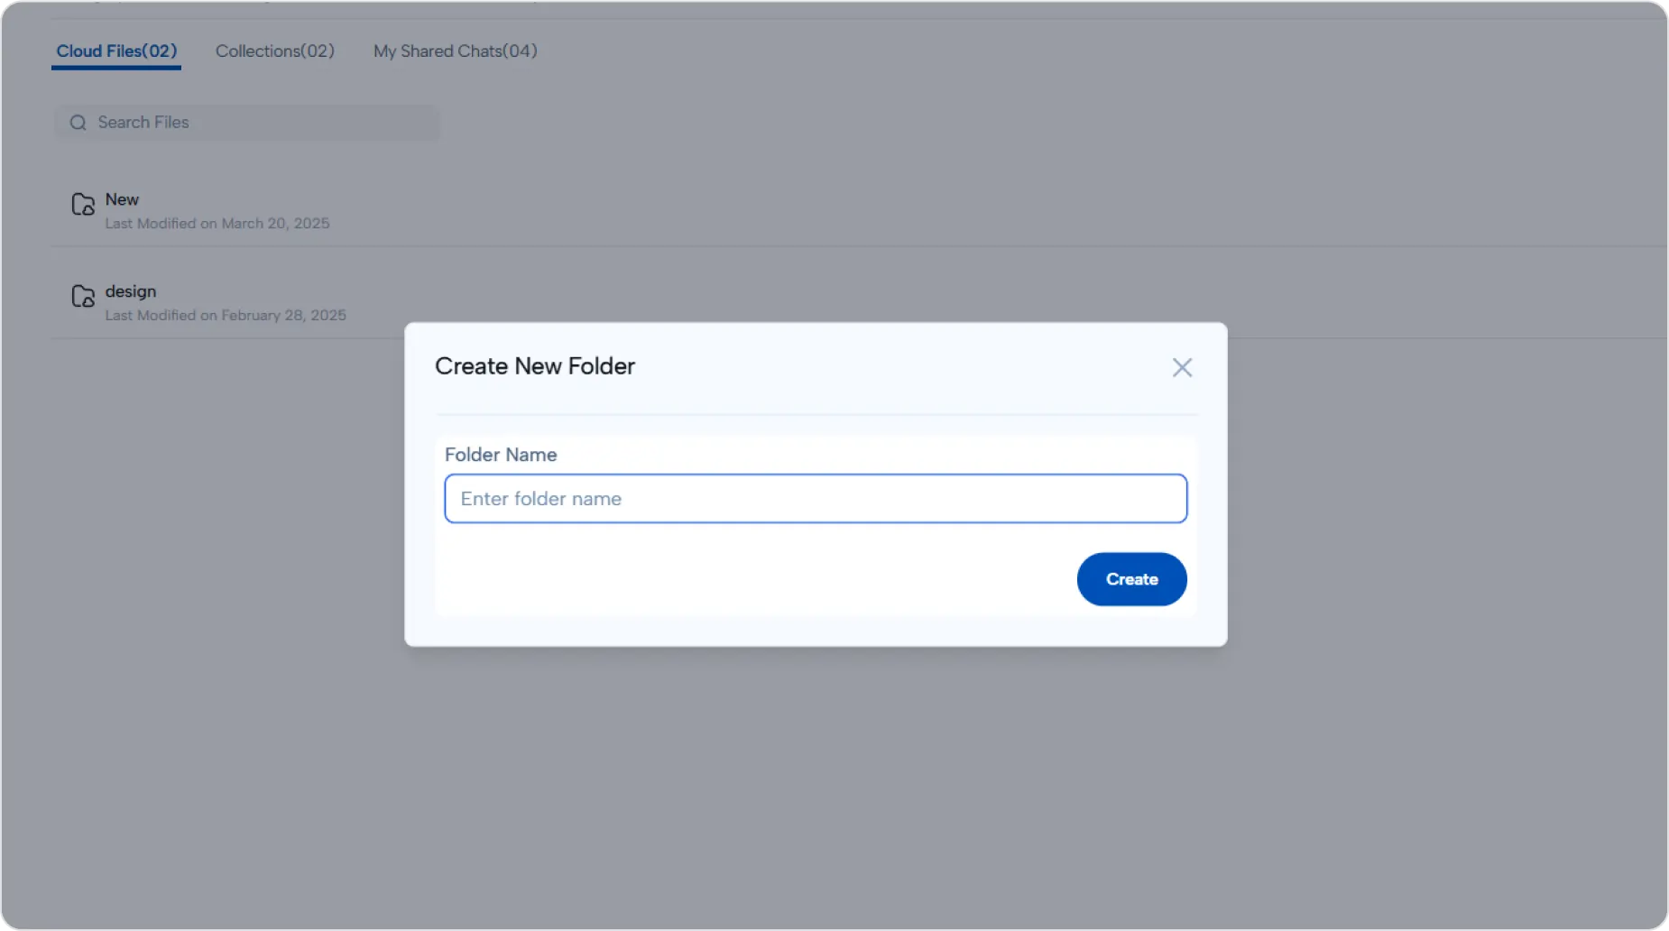Click the search icon inside Search Files field
Screen dimensions: 1669x931
[x=78, y=122]
